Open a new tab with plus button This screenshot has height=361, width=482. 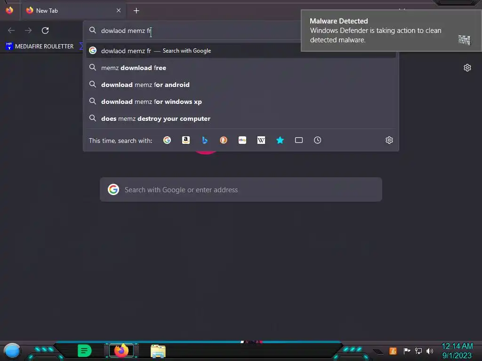(136, 11)
